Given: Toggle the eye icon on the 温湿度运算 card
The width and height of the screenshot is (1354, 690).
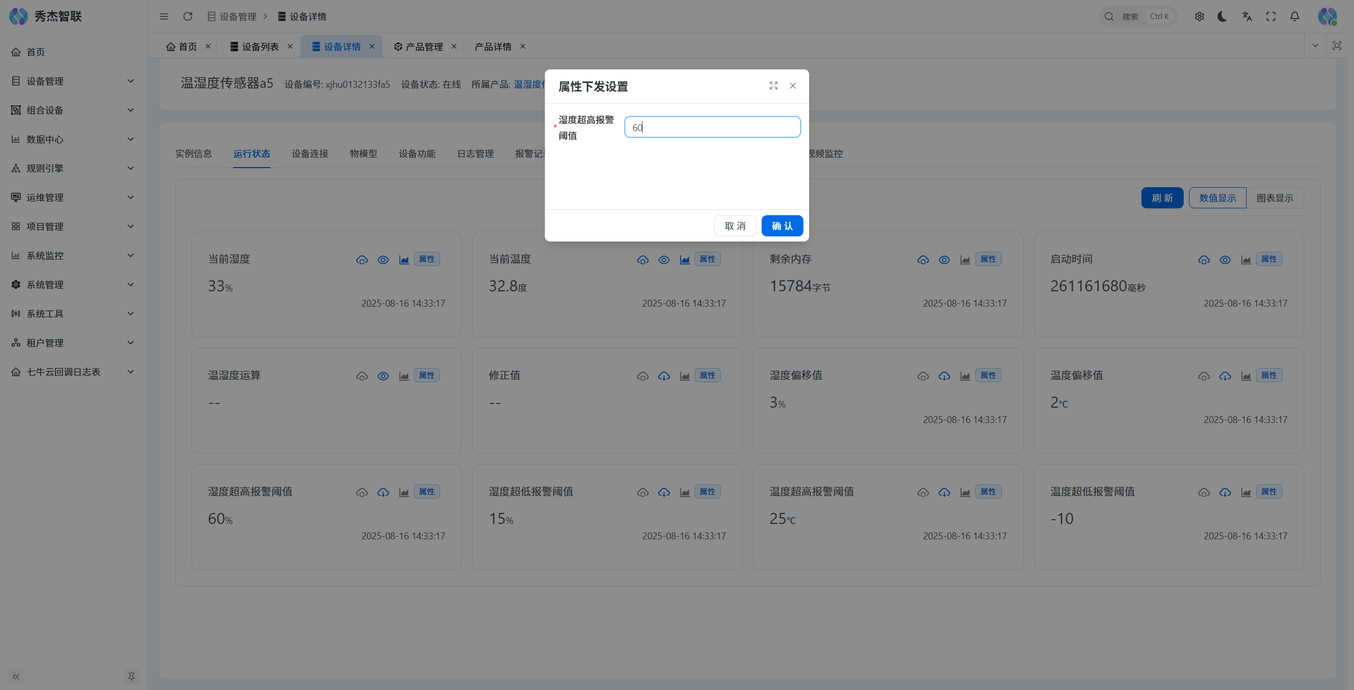Looking at the screenshot, I should (383, 376).
